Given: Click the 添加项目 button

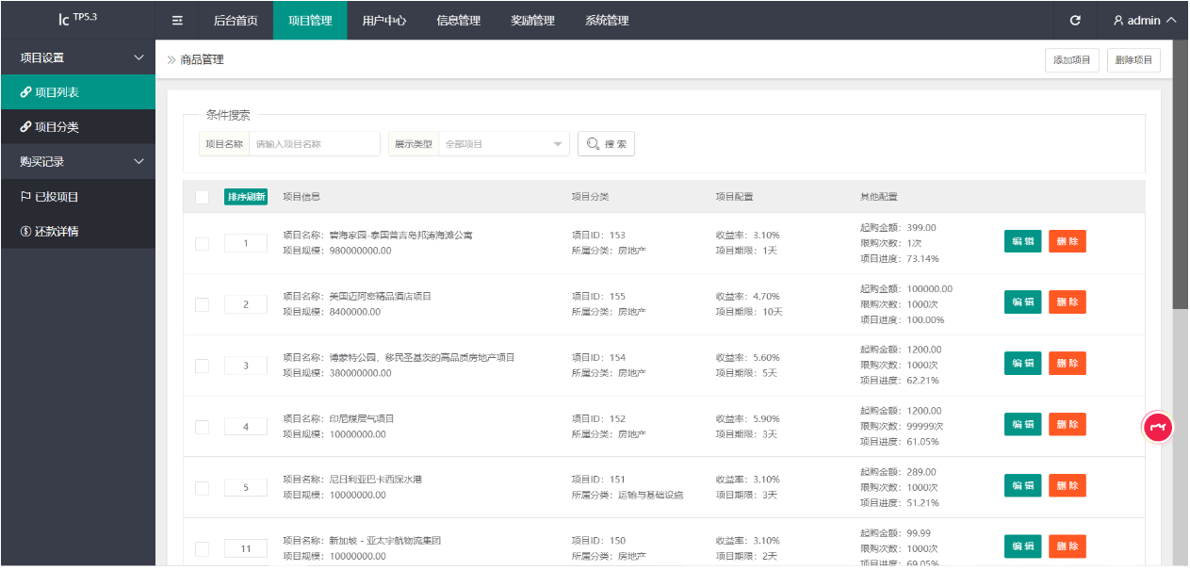Looking at the screenshot, I should tap(1071, 60).
